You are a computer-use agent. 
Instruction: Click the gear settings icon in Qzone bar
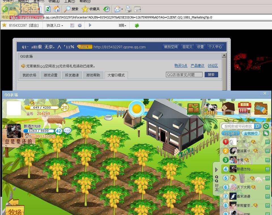click(80, 26)
